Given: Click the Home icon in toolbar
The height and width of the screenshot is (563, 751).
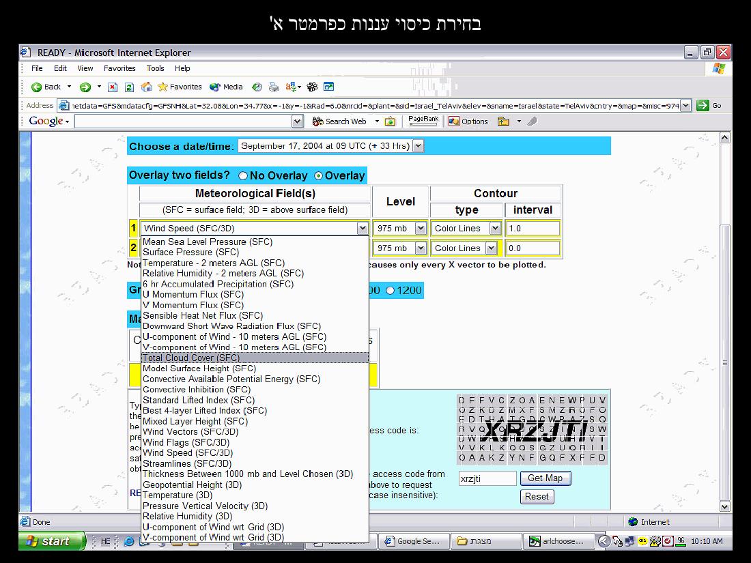Looking at the screenshot, I should click(x=147, y=87).
